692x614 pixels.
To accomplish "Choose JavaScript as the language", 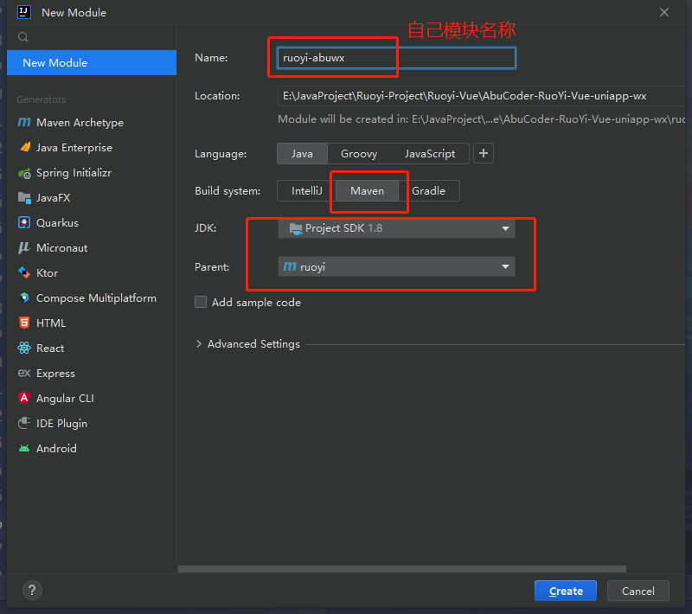I will click(430, 154).
